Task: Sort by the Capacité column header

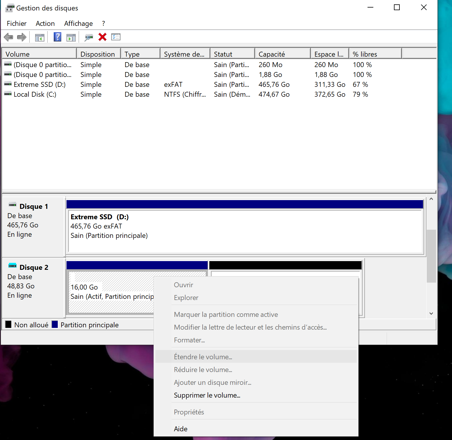Action: coord(283,54)
